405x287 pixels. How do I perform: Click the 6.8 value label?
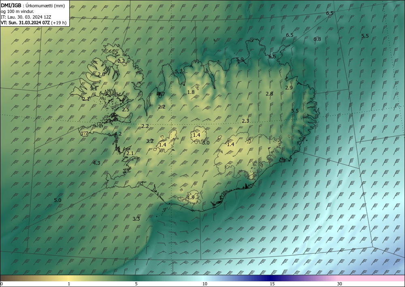click(x=317, y=39)
